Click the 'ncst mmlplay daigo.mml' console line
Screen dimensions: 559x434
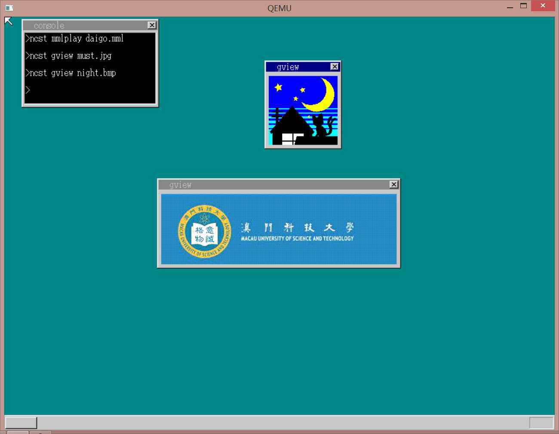click(x=75, y=38)
